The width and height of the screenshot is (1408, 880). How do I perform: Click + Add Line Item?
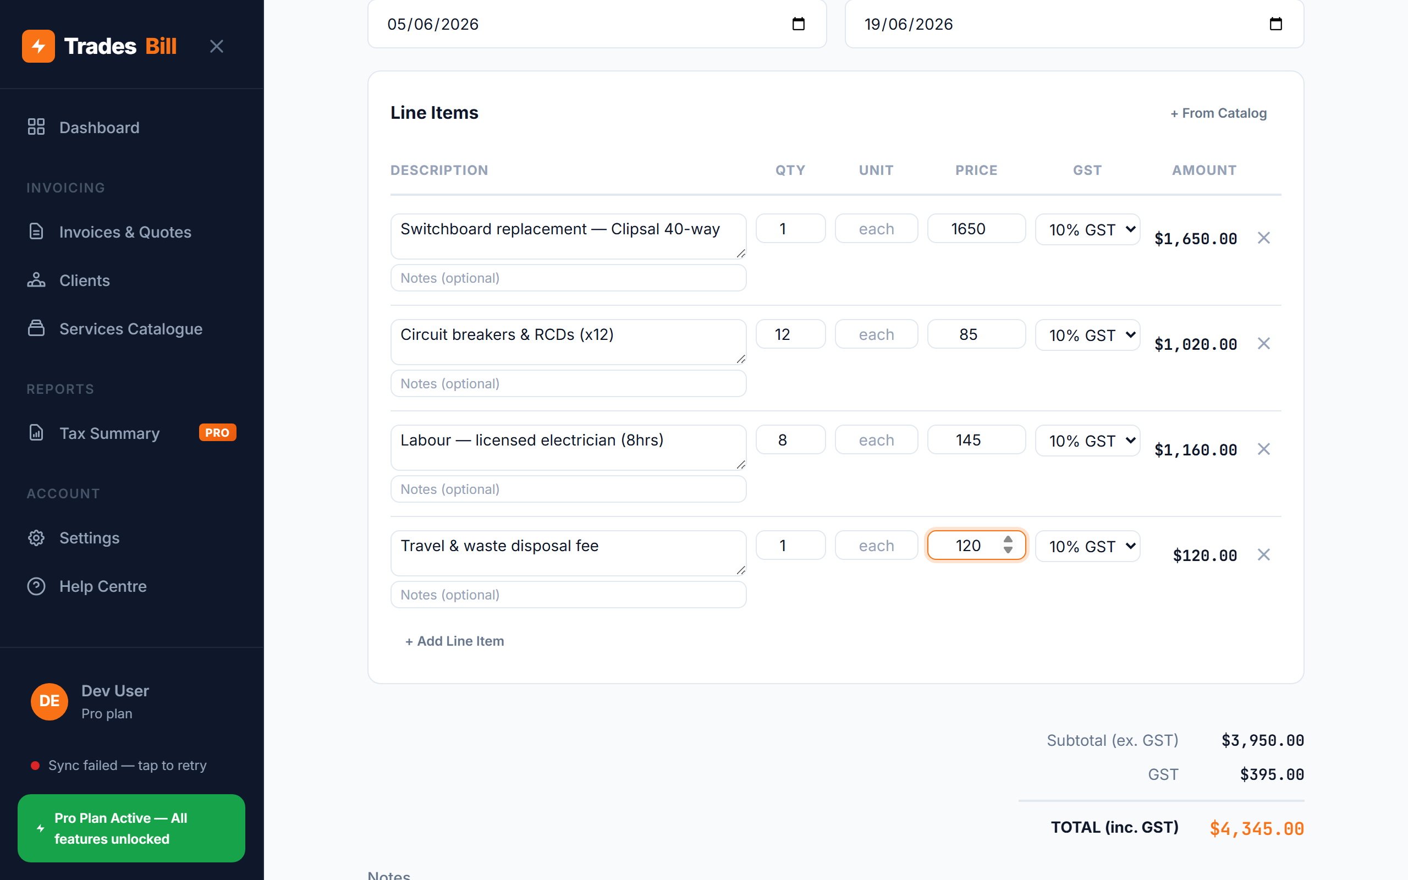454,641
